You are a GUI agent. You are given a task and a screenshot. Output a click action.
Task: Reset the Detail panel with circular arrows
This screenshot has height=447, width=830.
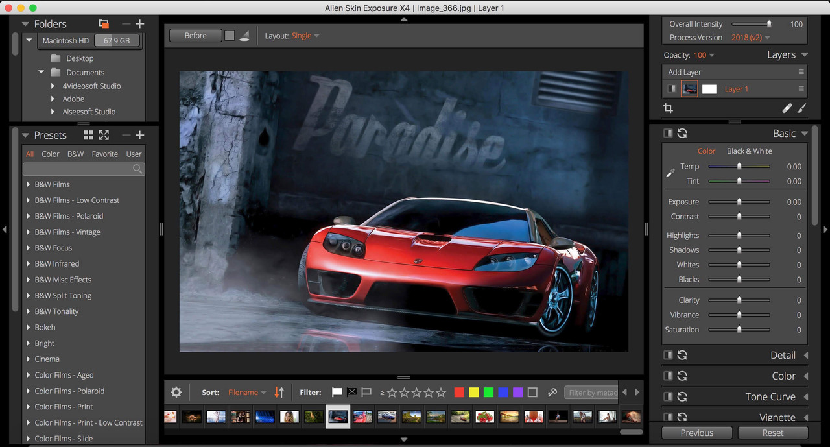pos(682,355)
